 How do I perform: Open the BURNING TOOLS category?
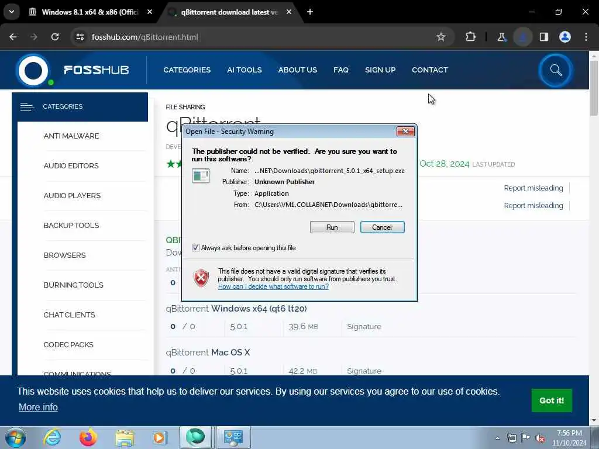pos(73,285)
